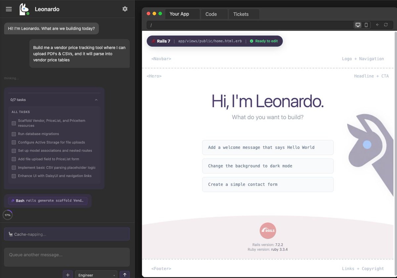The image size is (397, 278).
Task: Go back using the arrow icon
Action: point(377,25)
